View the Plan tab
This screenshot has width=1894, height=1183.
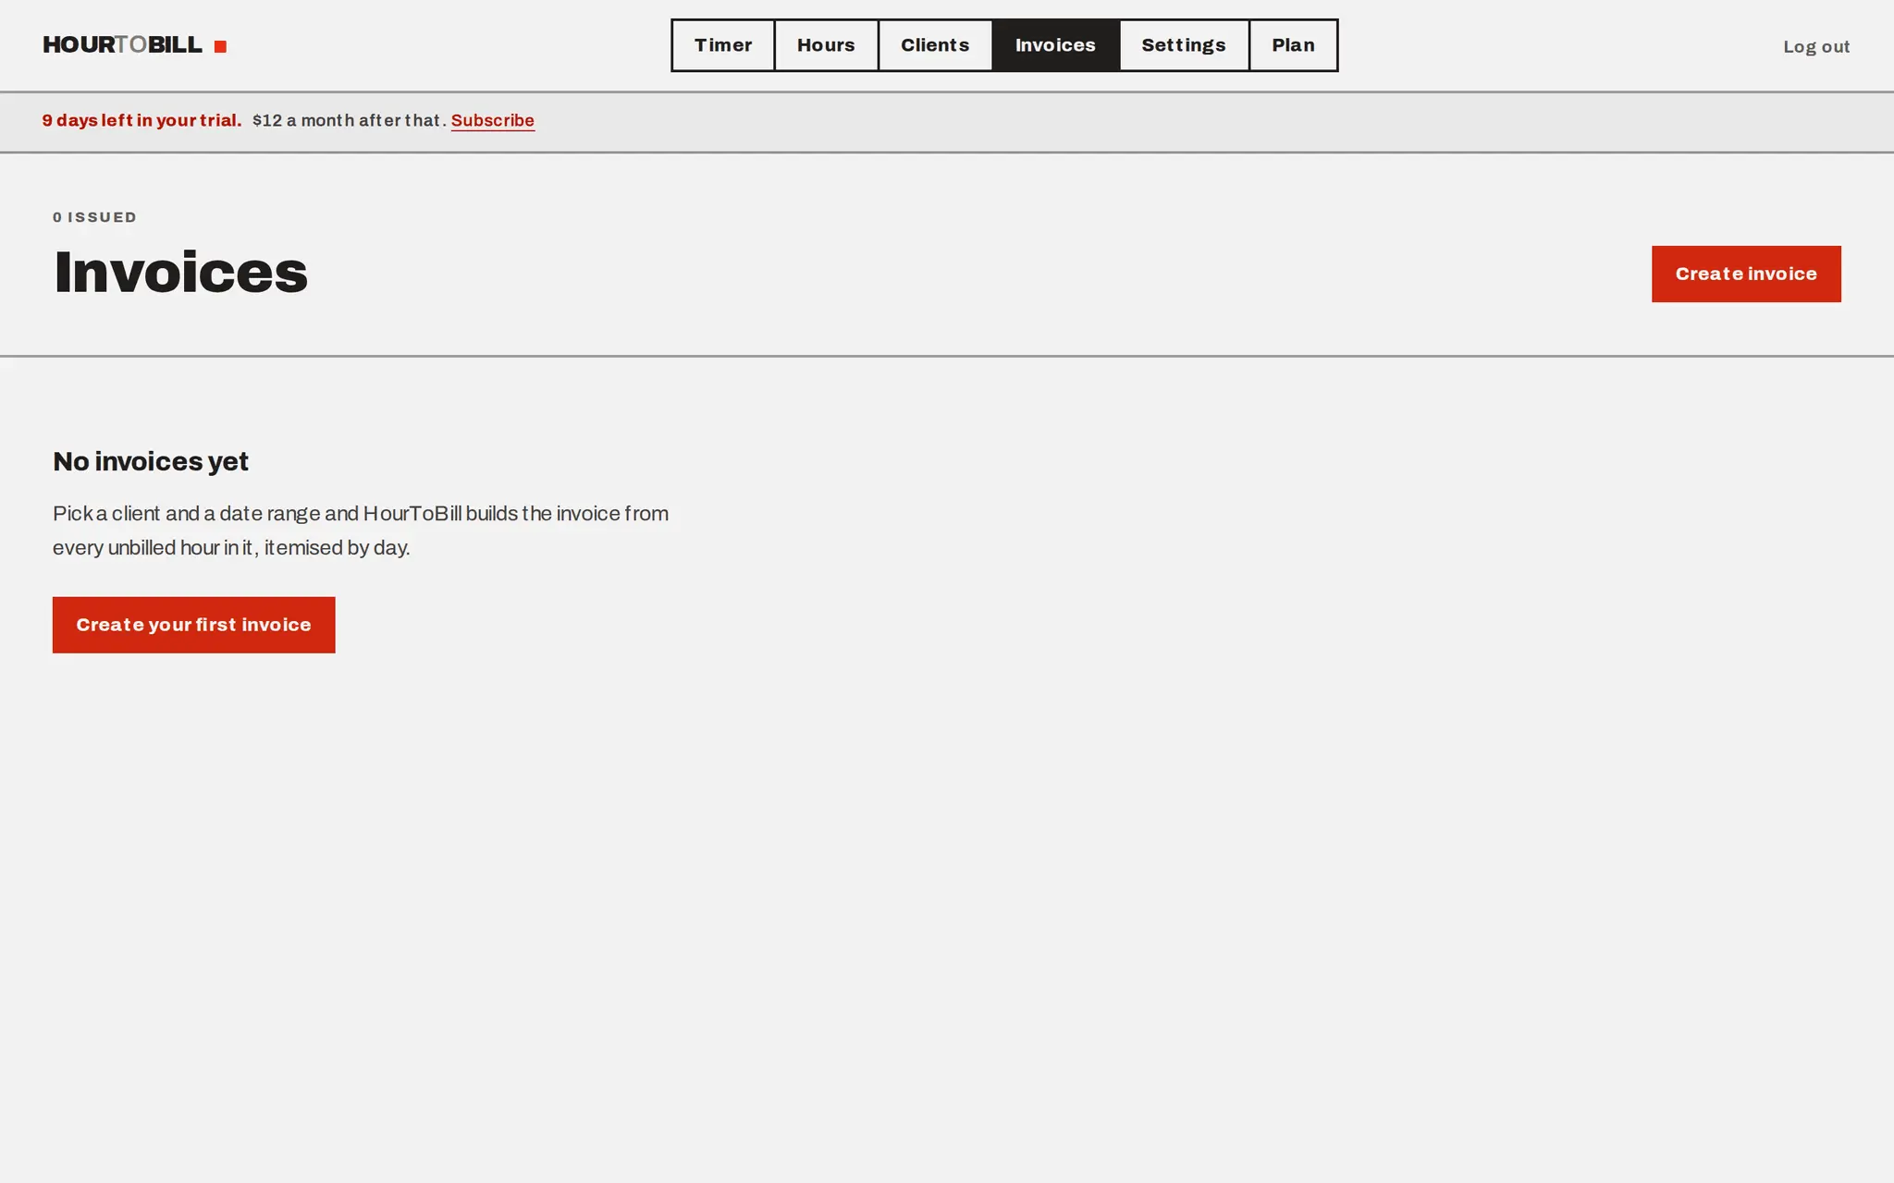pos(1293,45)
